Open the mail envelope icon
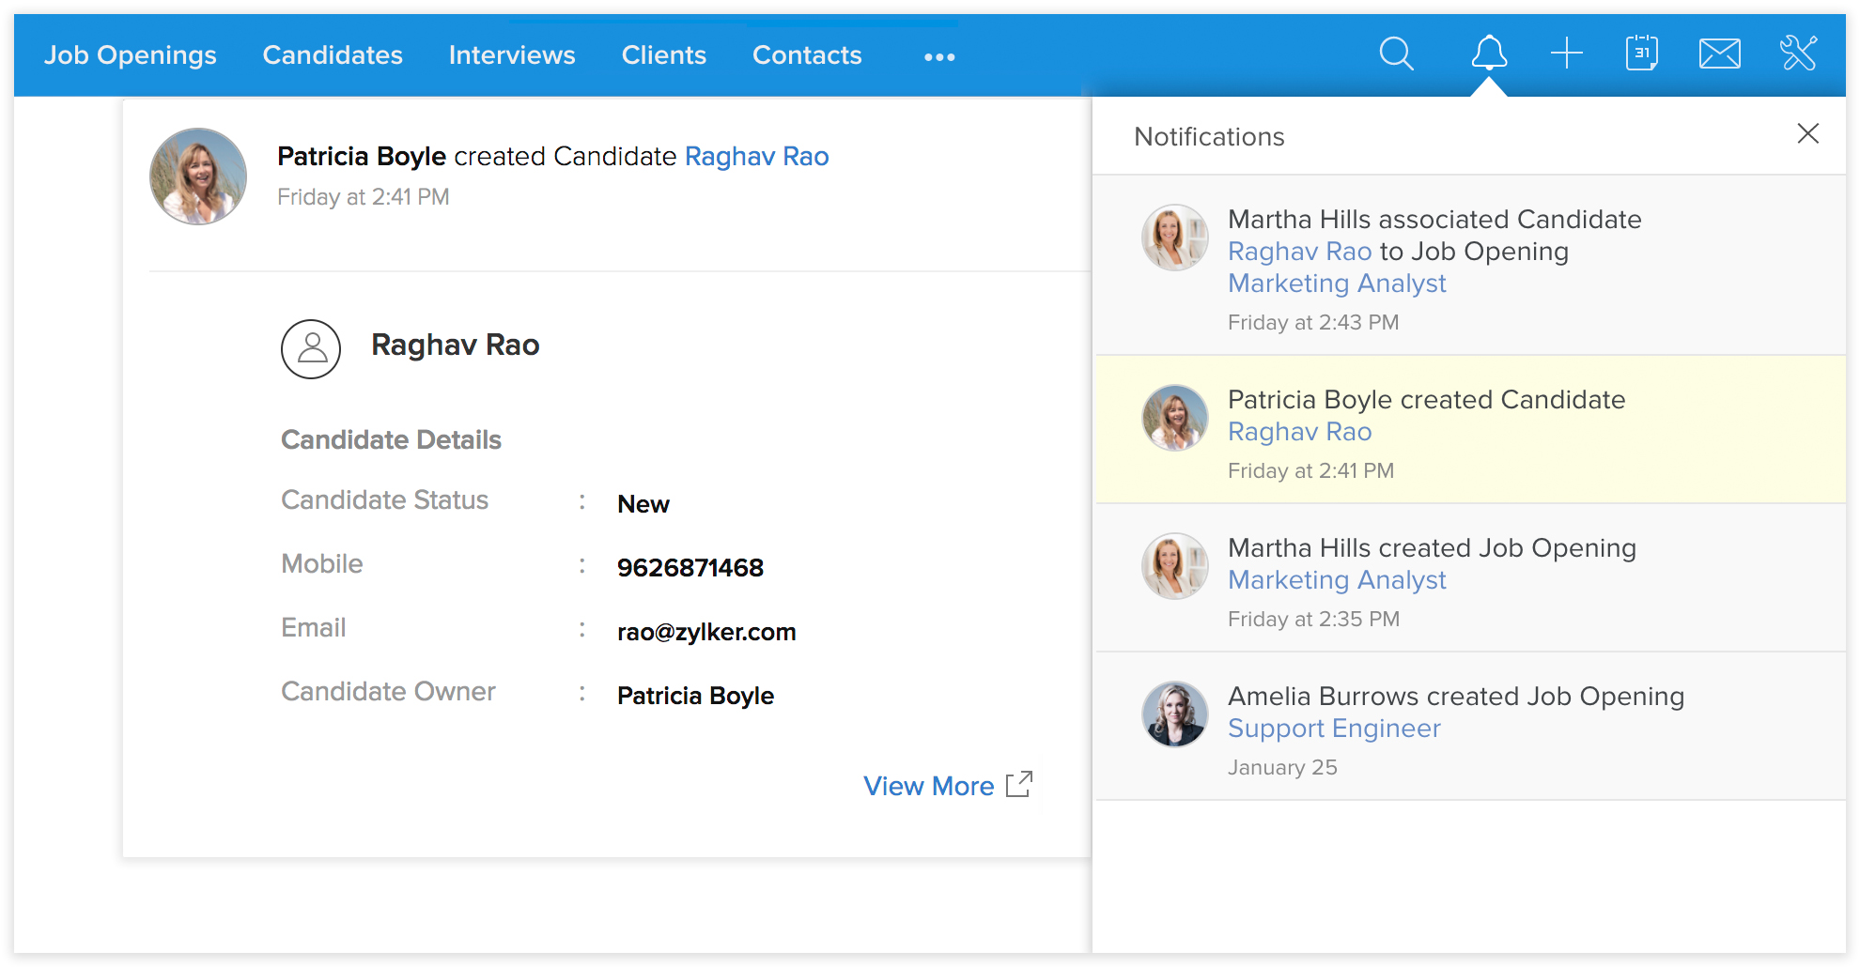Image resolution: width=1860 pixels, height=967 pixels. pos(1719,54)
